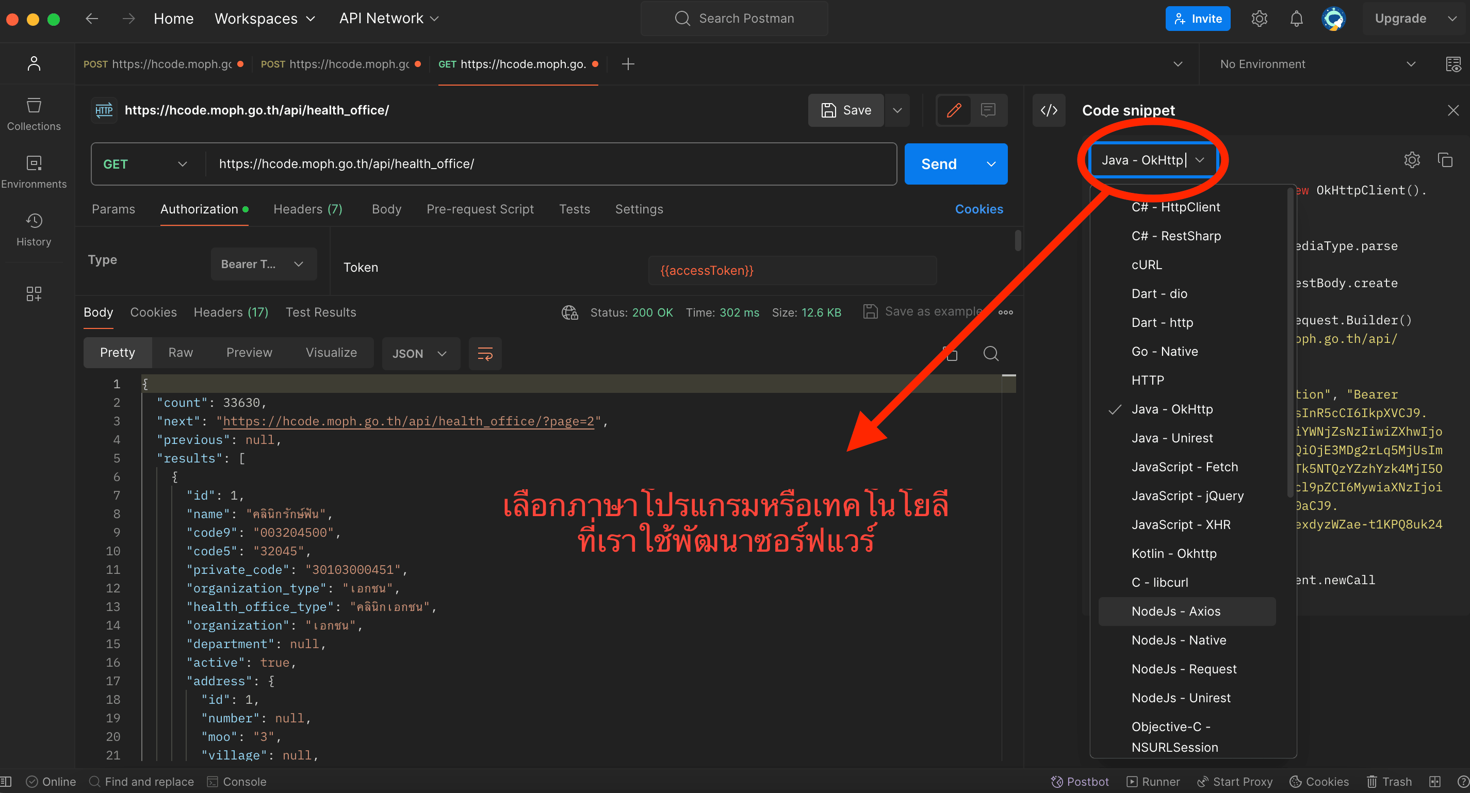Switch to the Headers (7) tab
1470x793 pixels.
pyautogui.click(x=307, y=209)
